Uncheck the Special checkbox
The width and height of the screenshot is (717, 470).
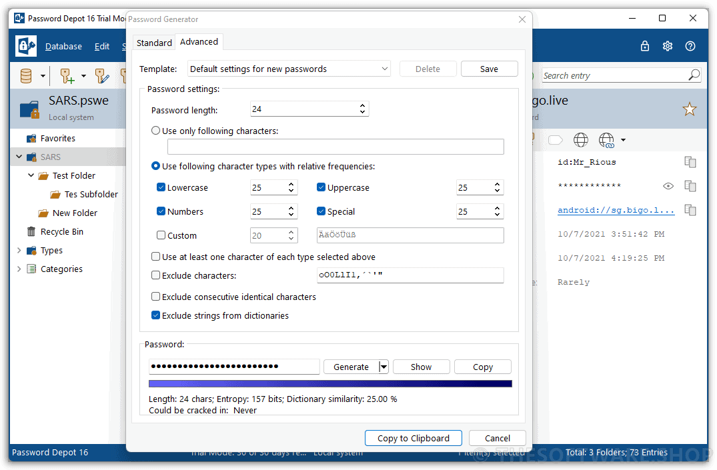point(321,211)
